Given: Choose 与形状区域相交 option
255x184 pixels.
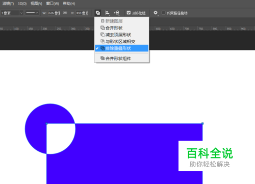Looking at the screenshot, I should 122,41.
